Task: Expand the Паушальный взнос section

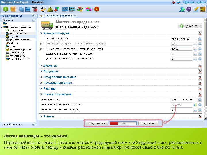Action: tap(41, 83)
